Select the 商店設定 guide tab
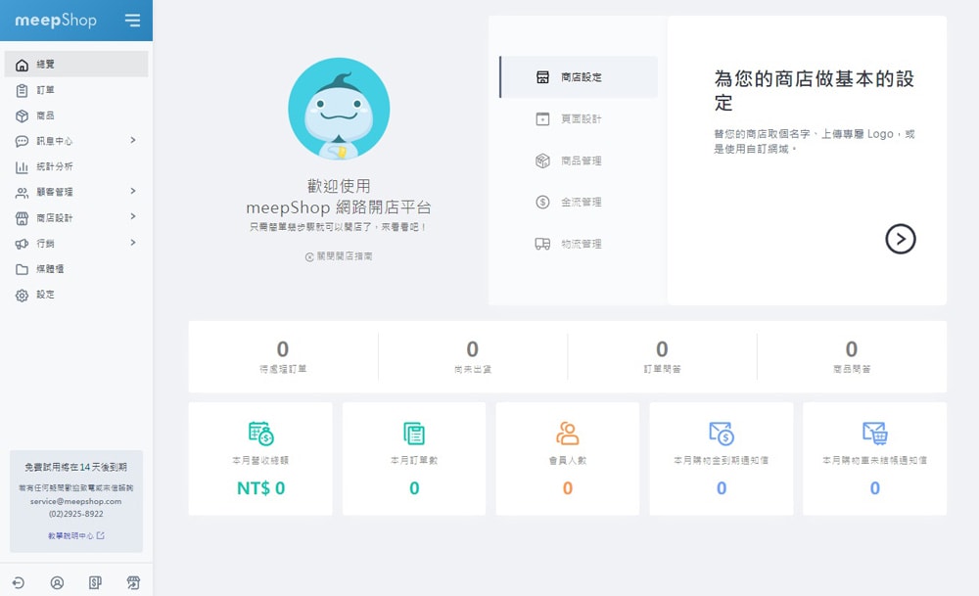Image resolution: width=979 pixels, height=596 pixels. tap(579, 77)
